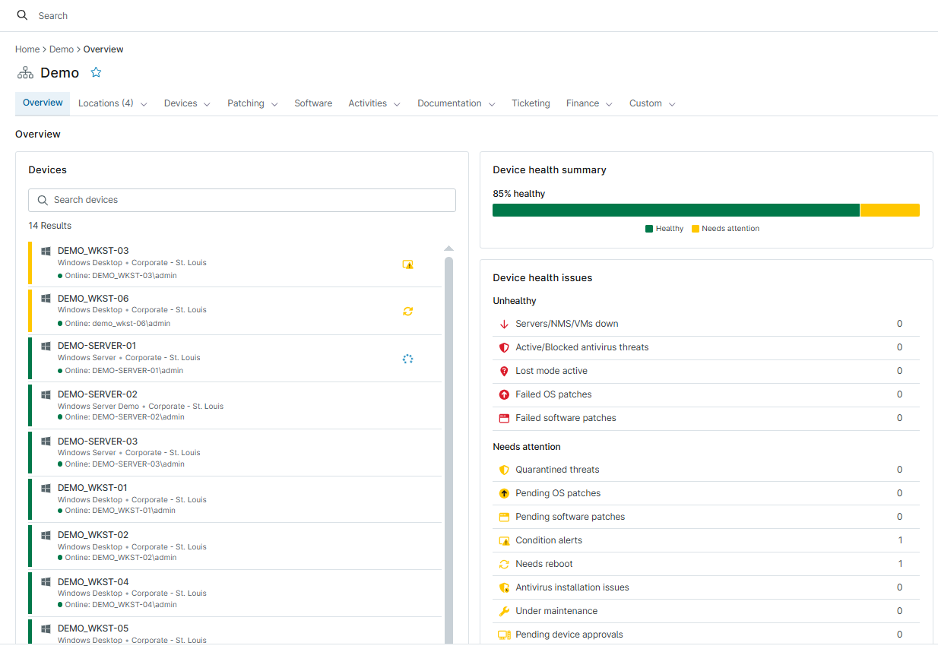
Task: Go to Demo in the breadcrumb
Action: [62, 49]
